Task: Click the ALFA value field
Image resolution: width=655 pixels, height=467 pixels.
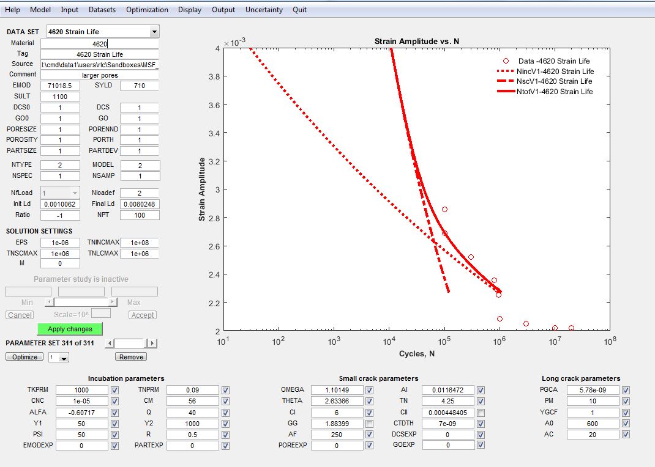Action: pos(81,413)
